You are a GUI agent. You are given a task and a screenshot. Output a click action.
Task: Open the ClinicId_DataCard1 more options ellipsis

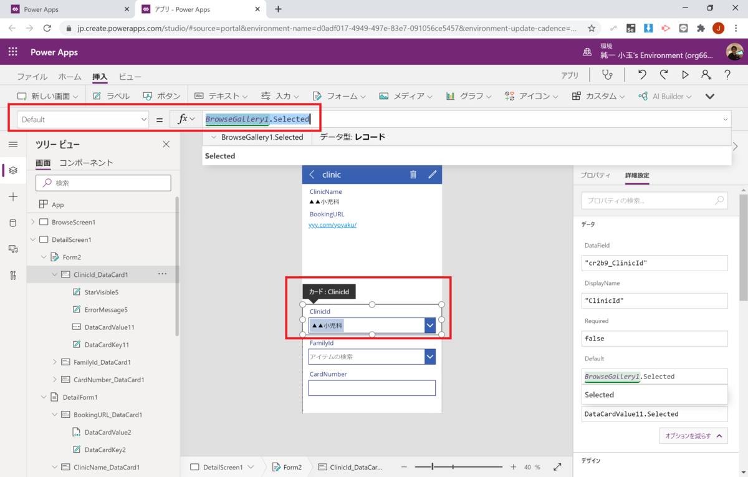point(162,274)
